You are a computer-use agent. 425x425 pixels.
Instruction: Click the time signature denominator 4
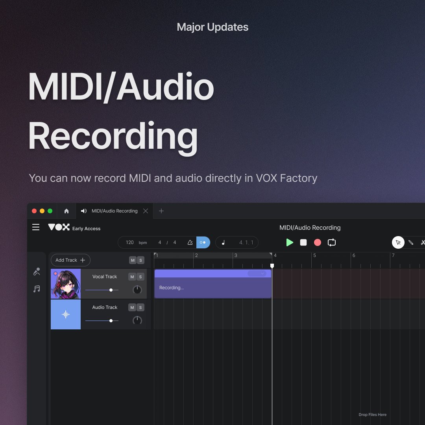click(175, 242)
